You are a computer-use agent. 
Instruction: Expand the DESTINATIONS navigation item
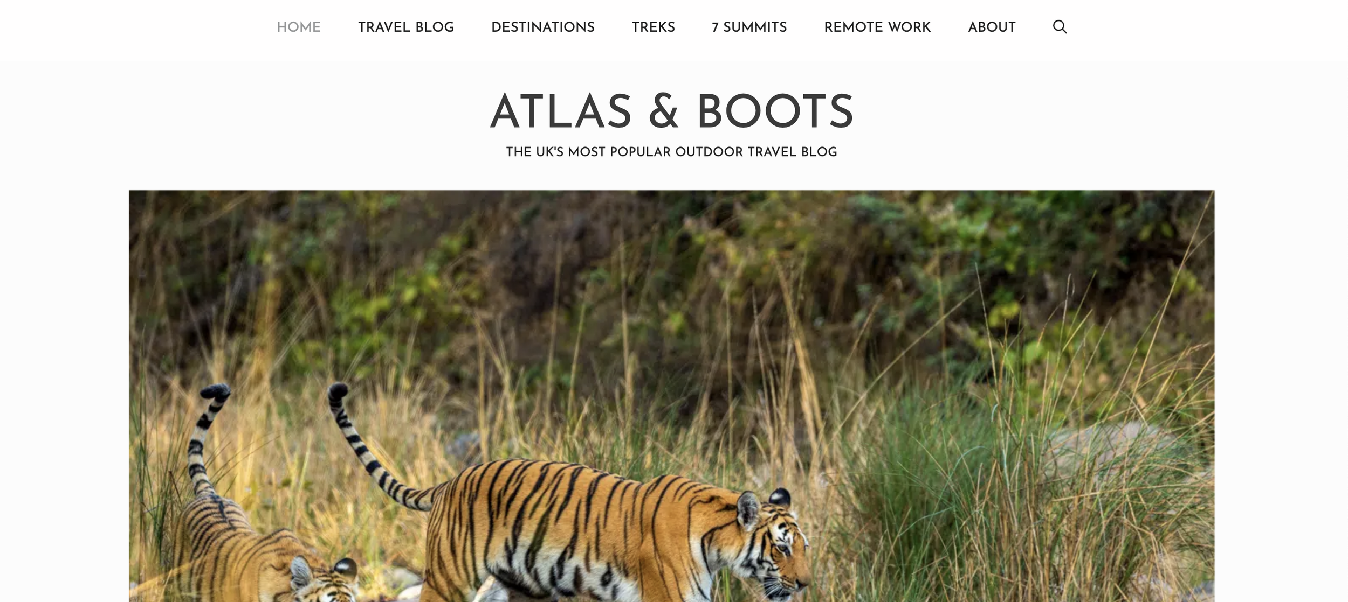543,27
